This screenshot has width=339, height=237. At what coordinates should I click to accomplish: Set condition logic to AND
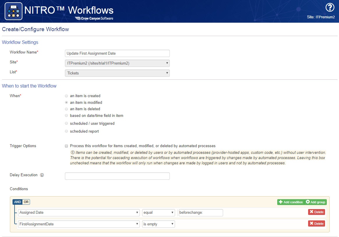coord(17,202)
